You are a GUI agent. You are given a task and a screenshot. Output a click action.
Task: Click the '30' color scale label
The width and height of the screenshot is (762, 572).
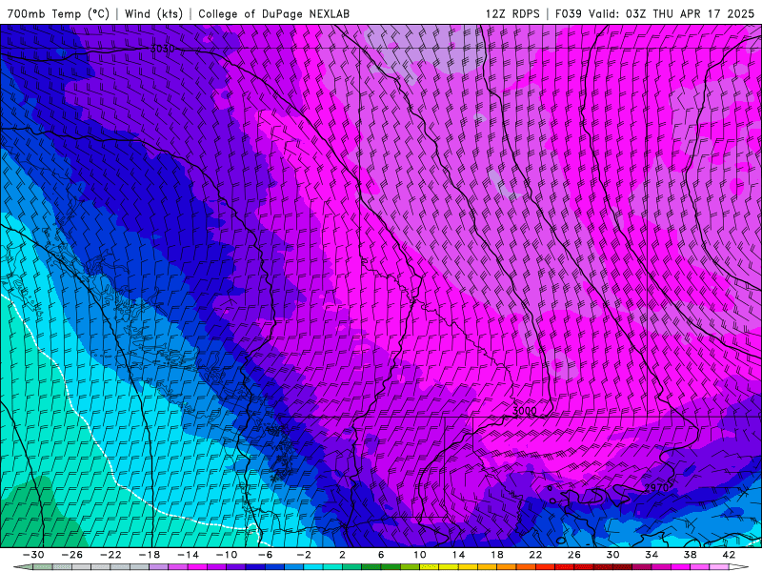612,555
